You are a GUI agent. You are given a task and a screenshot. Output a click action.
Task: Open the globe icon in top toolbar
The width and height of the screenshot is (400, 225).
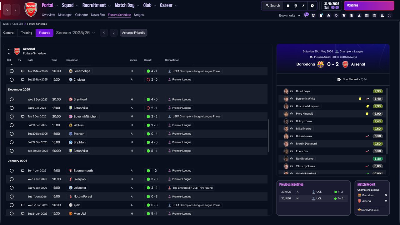coord(296,6)
